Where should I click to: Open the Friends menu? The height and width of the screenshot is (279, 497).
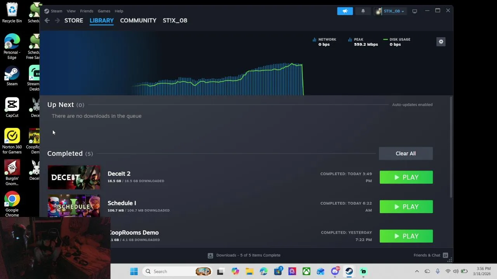[x=87, y=11]
